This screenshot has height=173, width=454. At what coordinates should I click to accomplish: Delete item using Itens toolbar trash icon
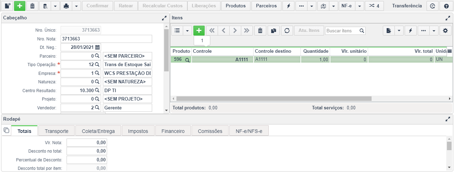tap(260, 31)
